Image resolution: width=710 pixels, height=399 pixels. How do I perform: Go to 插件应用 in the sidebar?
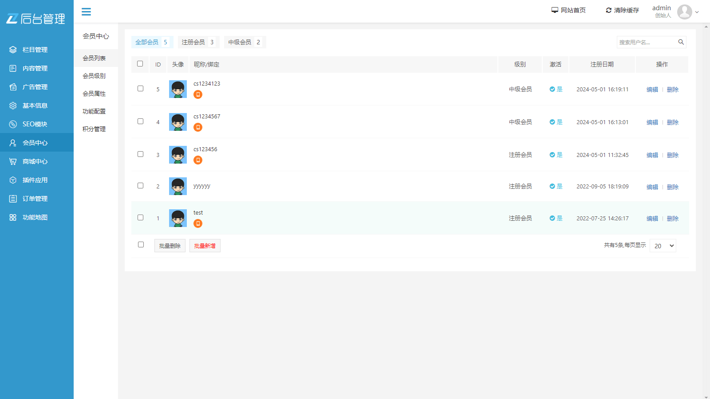point(35,180)
